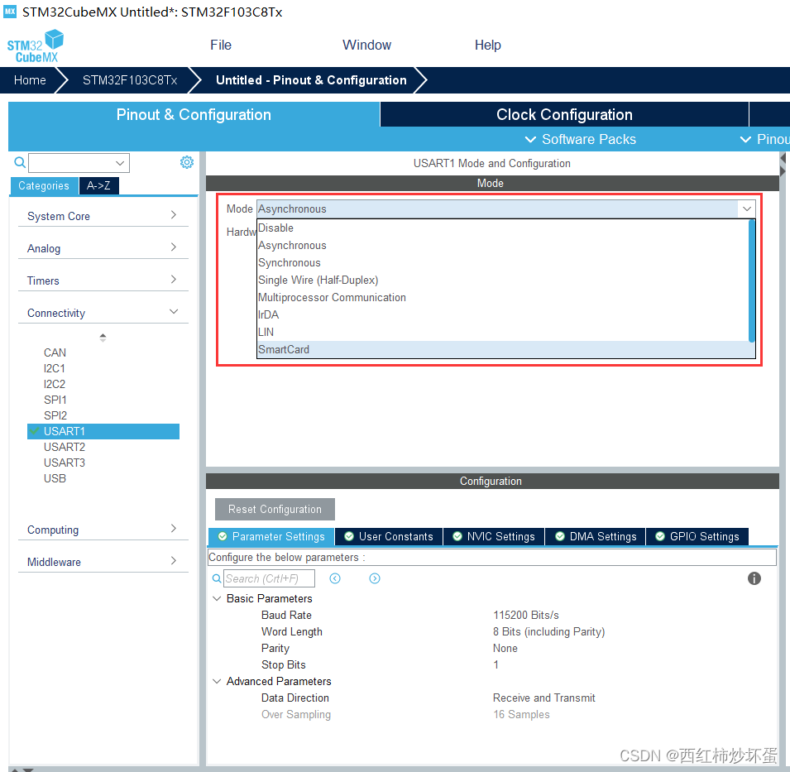
Task: Expand the Computing category
Action: pyautogui.click(x=103, y=530)
